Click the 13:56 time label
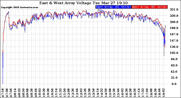 (x=93, y=93)
